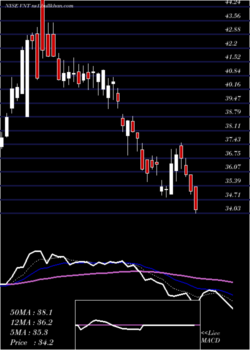Click the 34.71 price axis label
The width and height of the screenshot is (250, 350).
(233, 195)
